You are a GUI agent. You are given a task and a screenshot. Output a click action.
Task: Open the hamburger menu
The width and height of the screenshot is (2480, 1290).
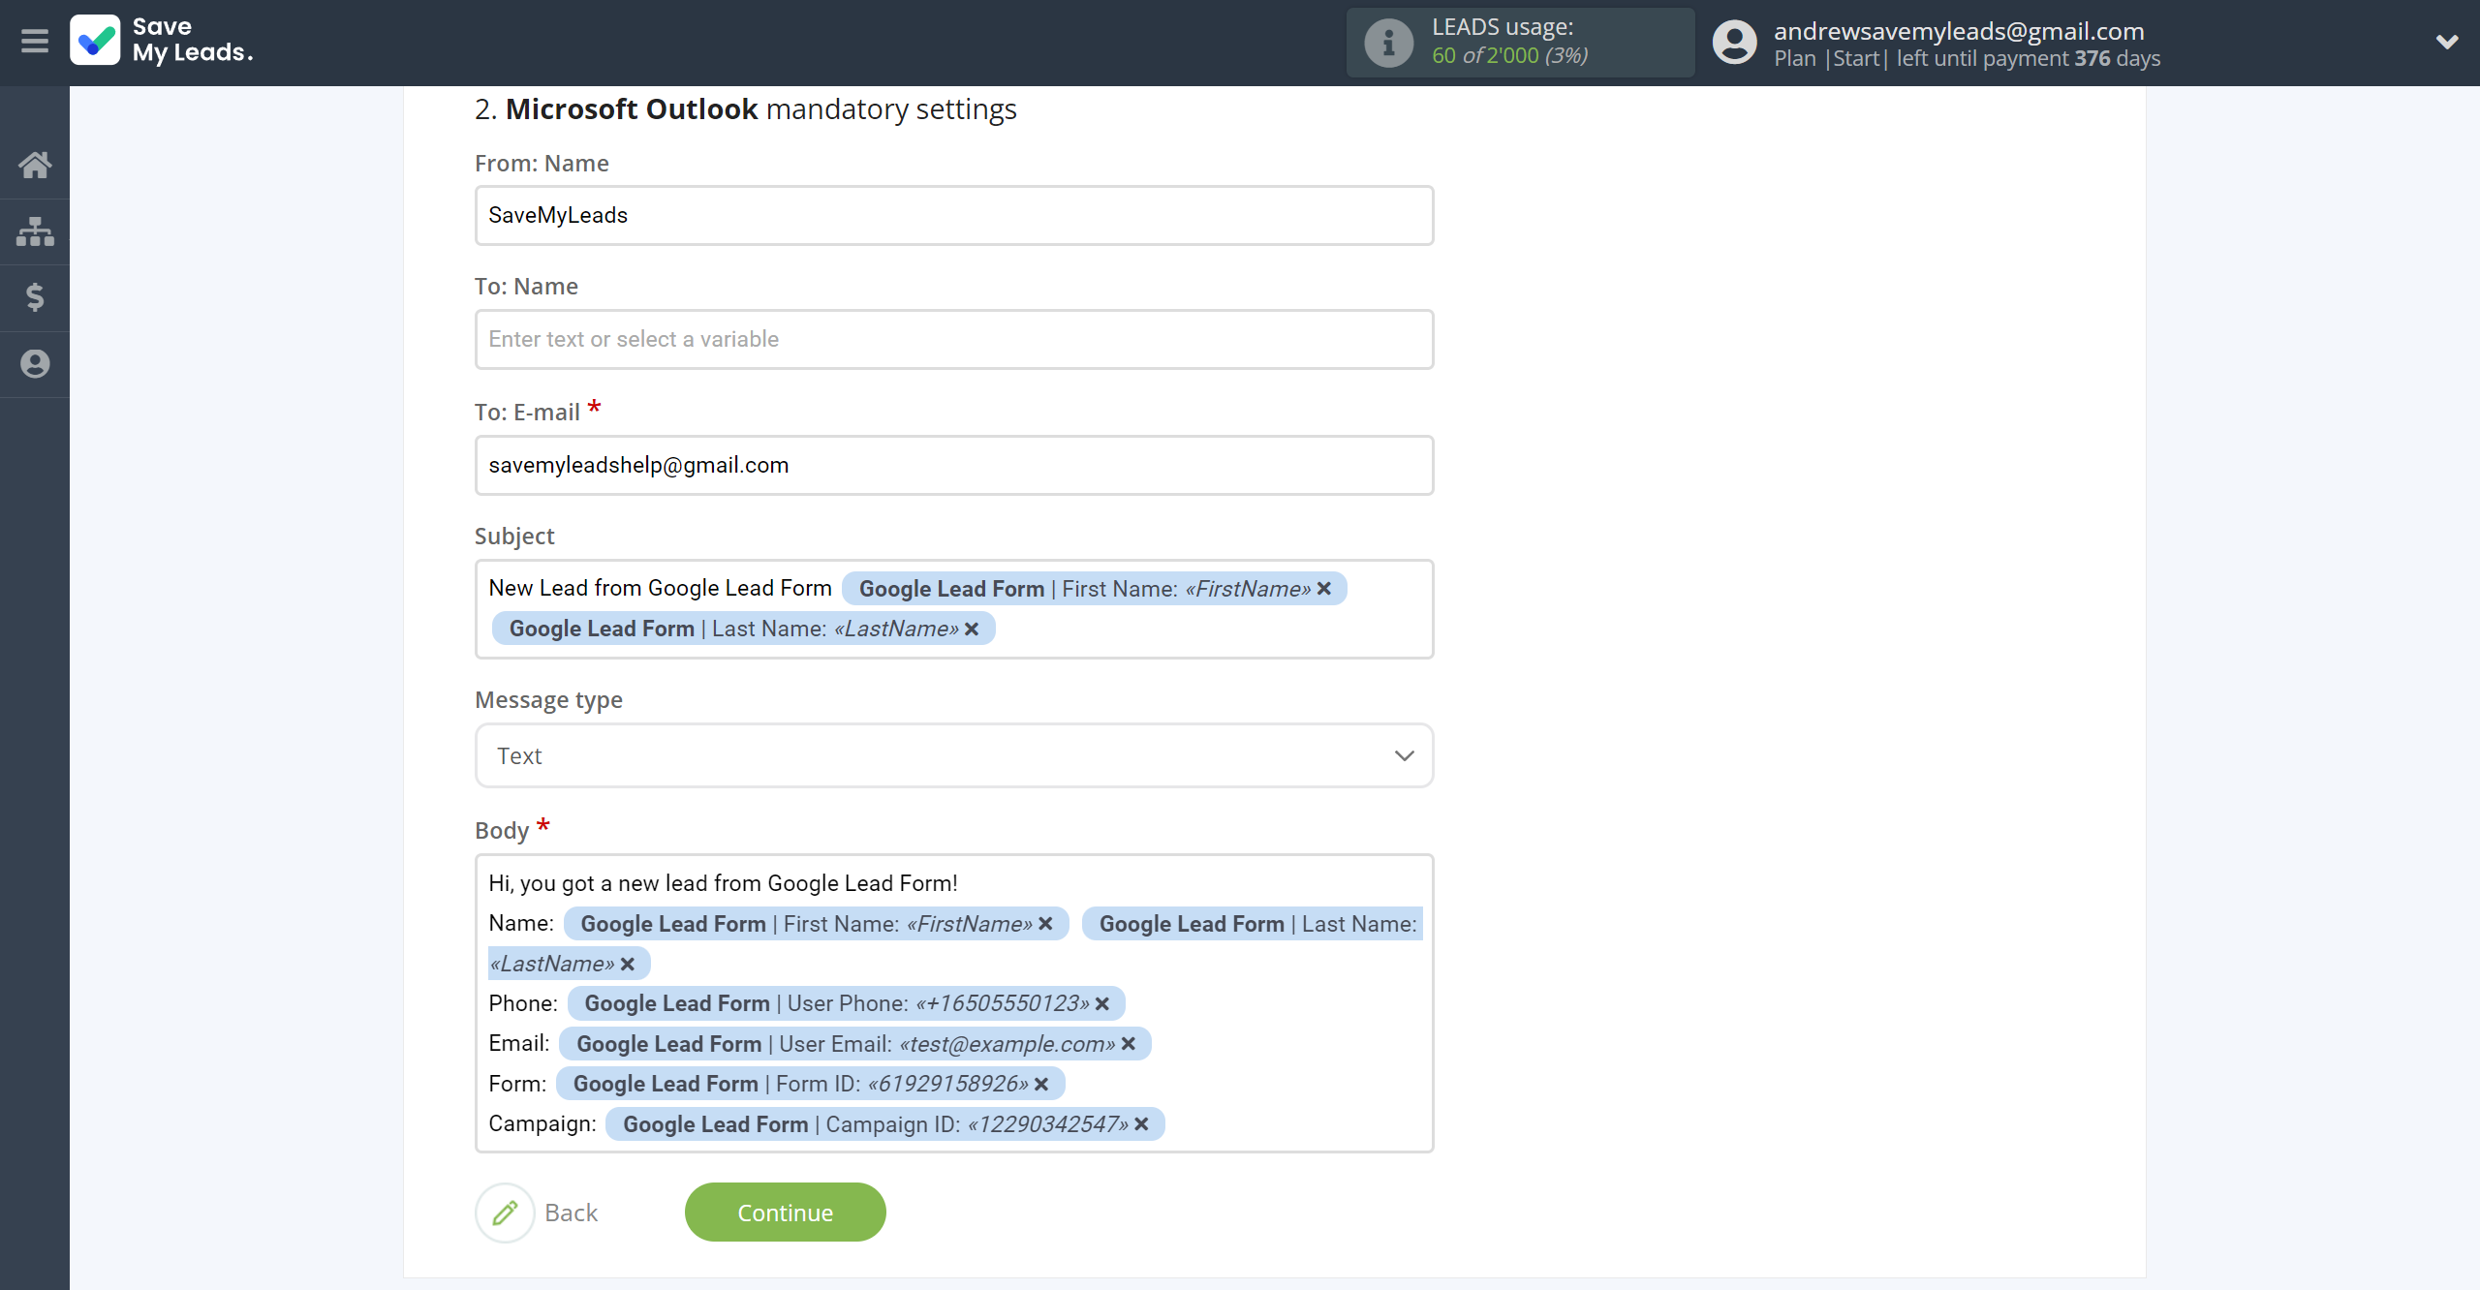[35, 41]
